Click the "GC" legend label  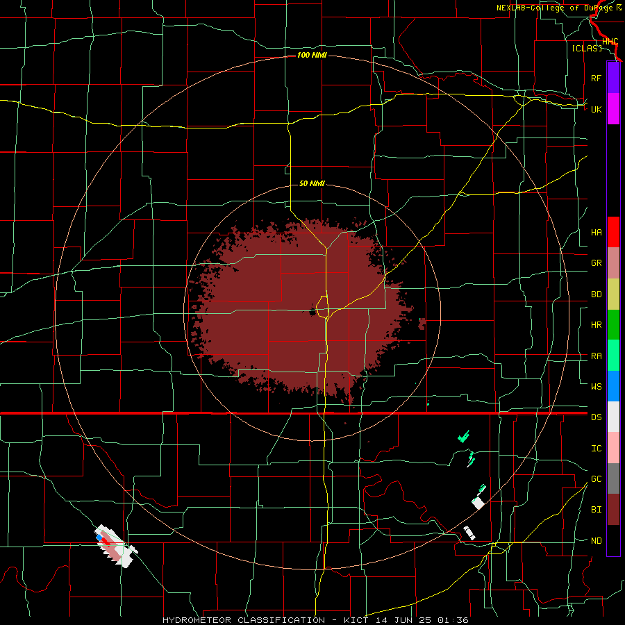pos(596,479)
